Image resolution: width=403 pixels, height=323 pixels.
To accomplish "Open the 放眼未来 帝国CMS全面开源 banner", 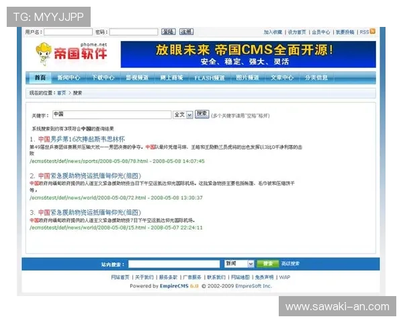I will [x=248, y=55].
